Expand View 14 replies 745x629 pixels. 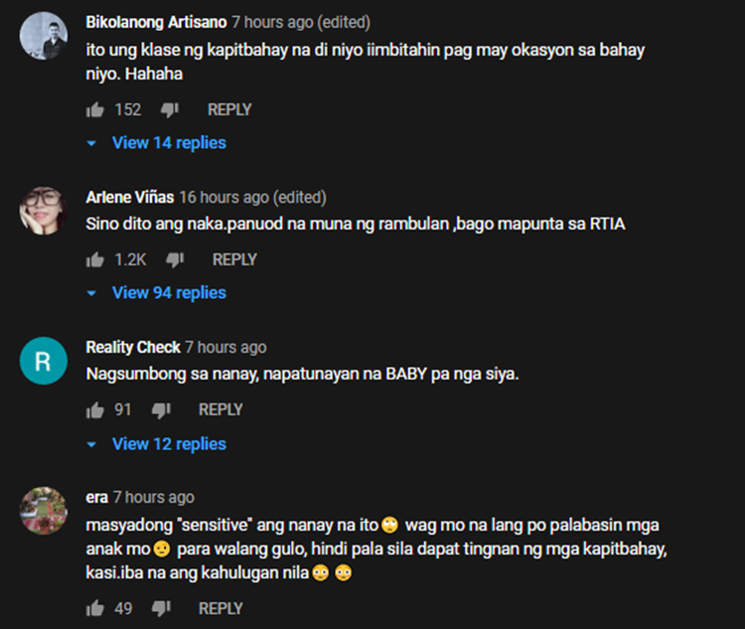[x=157, y=143]
